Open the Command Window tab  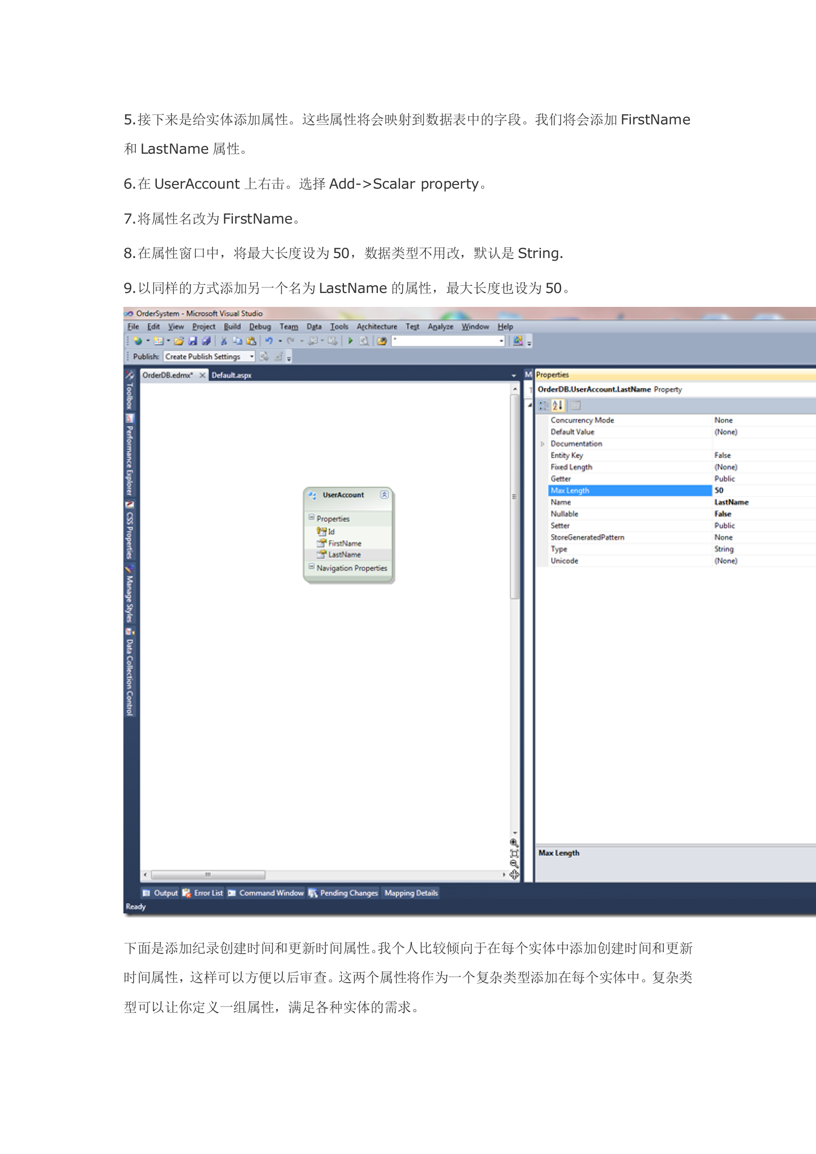[266, 893]
